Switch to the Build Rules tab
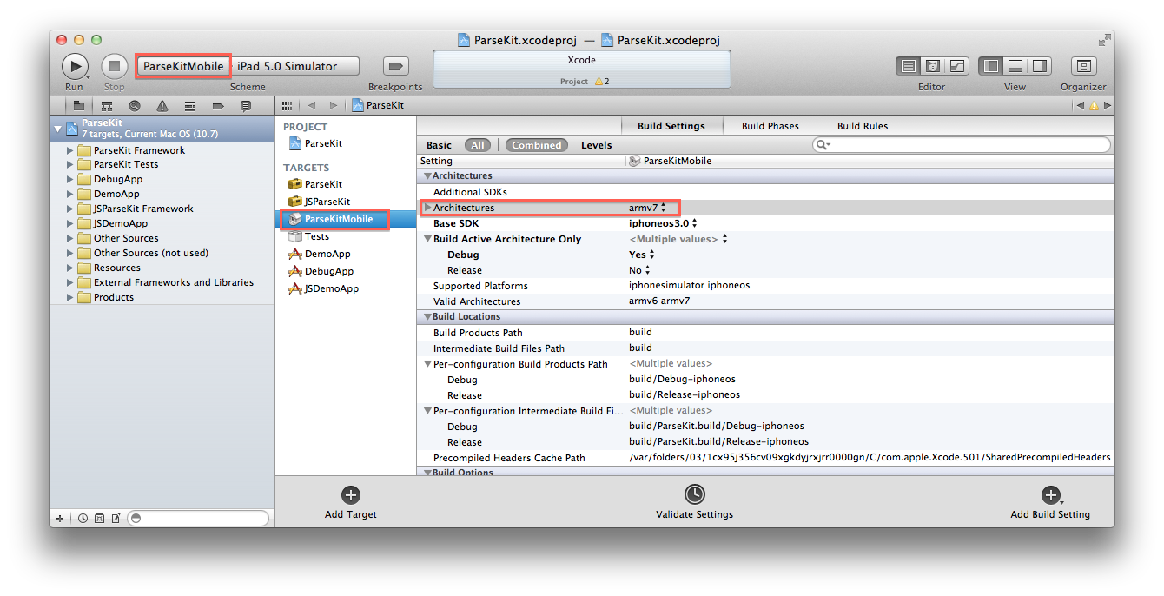Screen dimensions: 1164x596 tap(862, 126)
